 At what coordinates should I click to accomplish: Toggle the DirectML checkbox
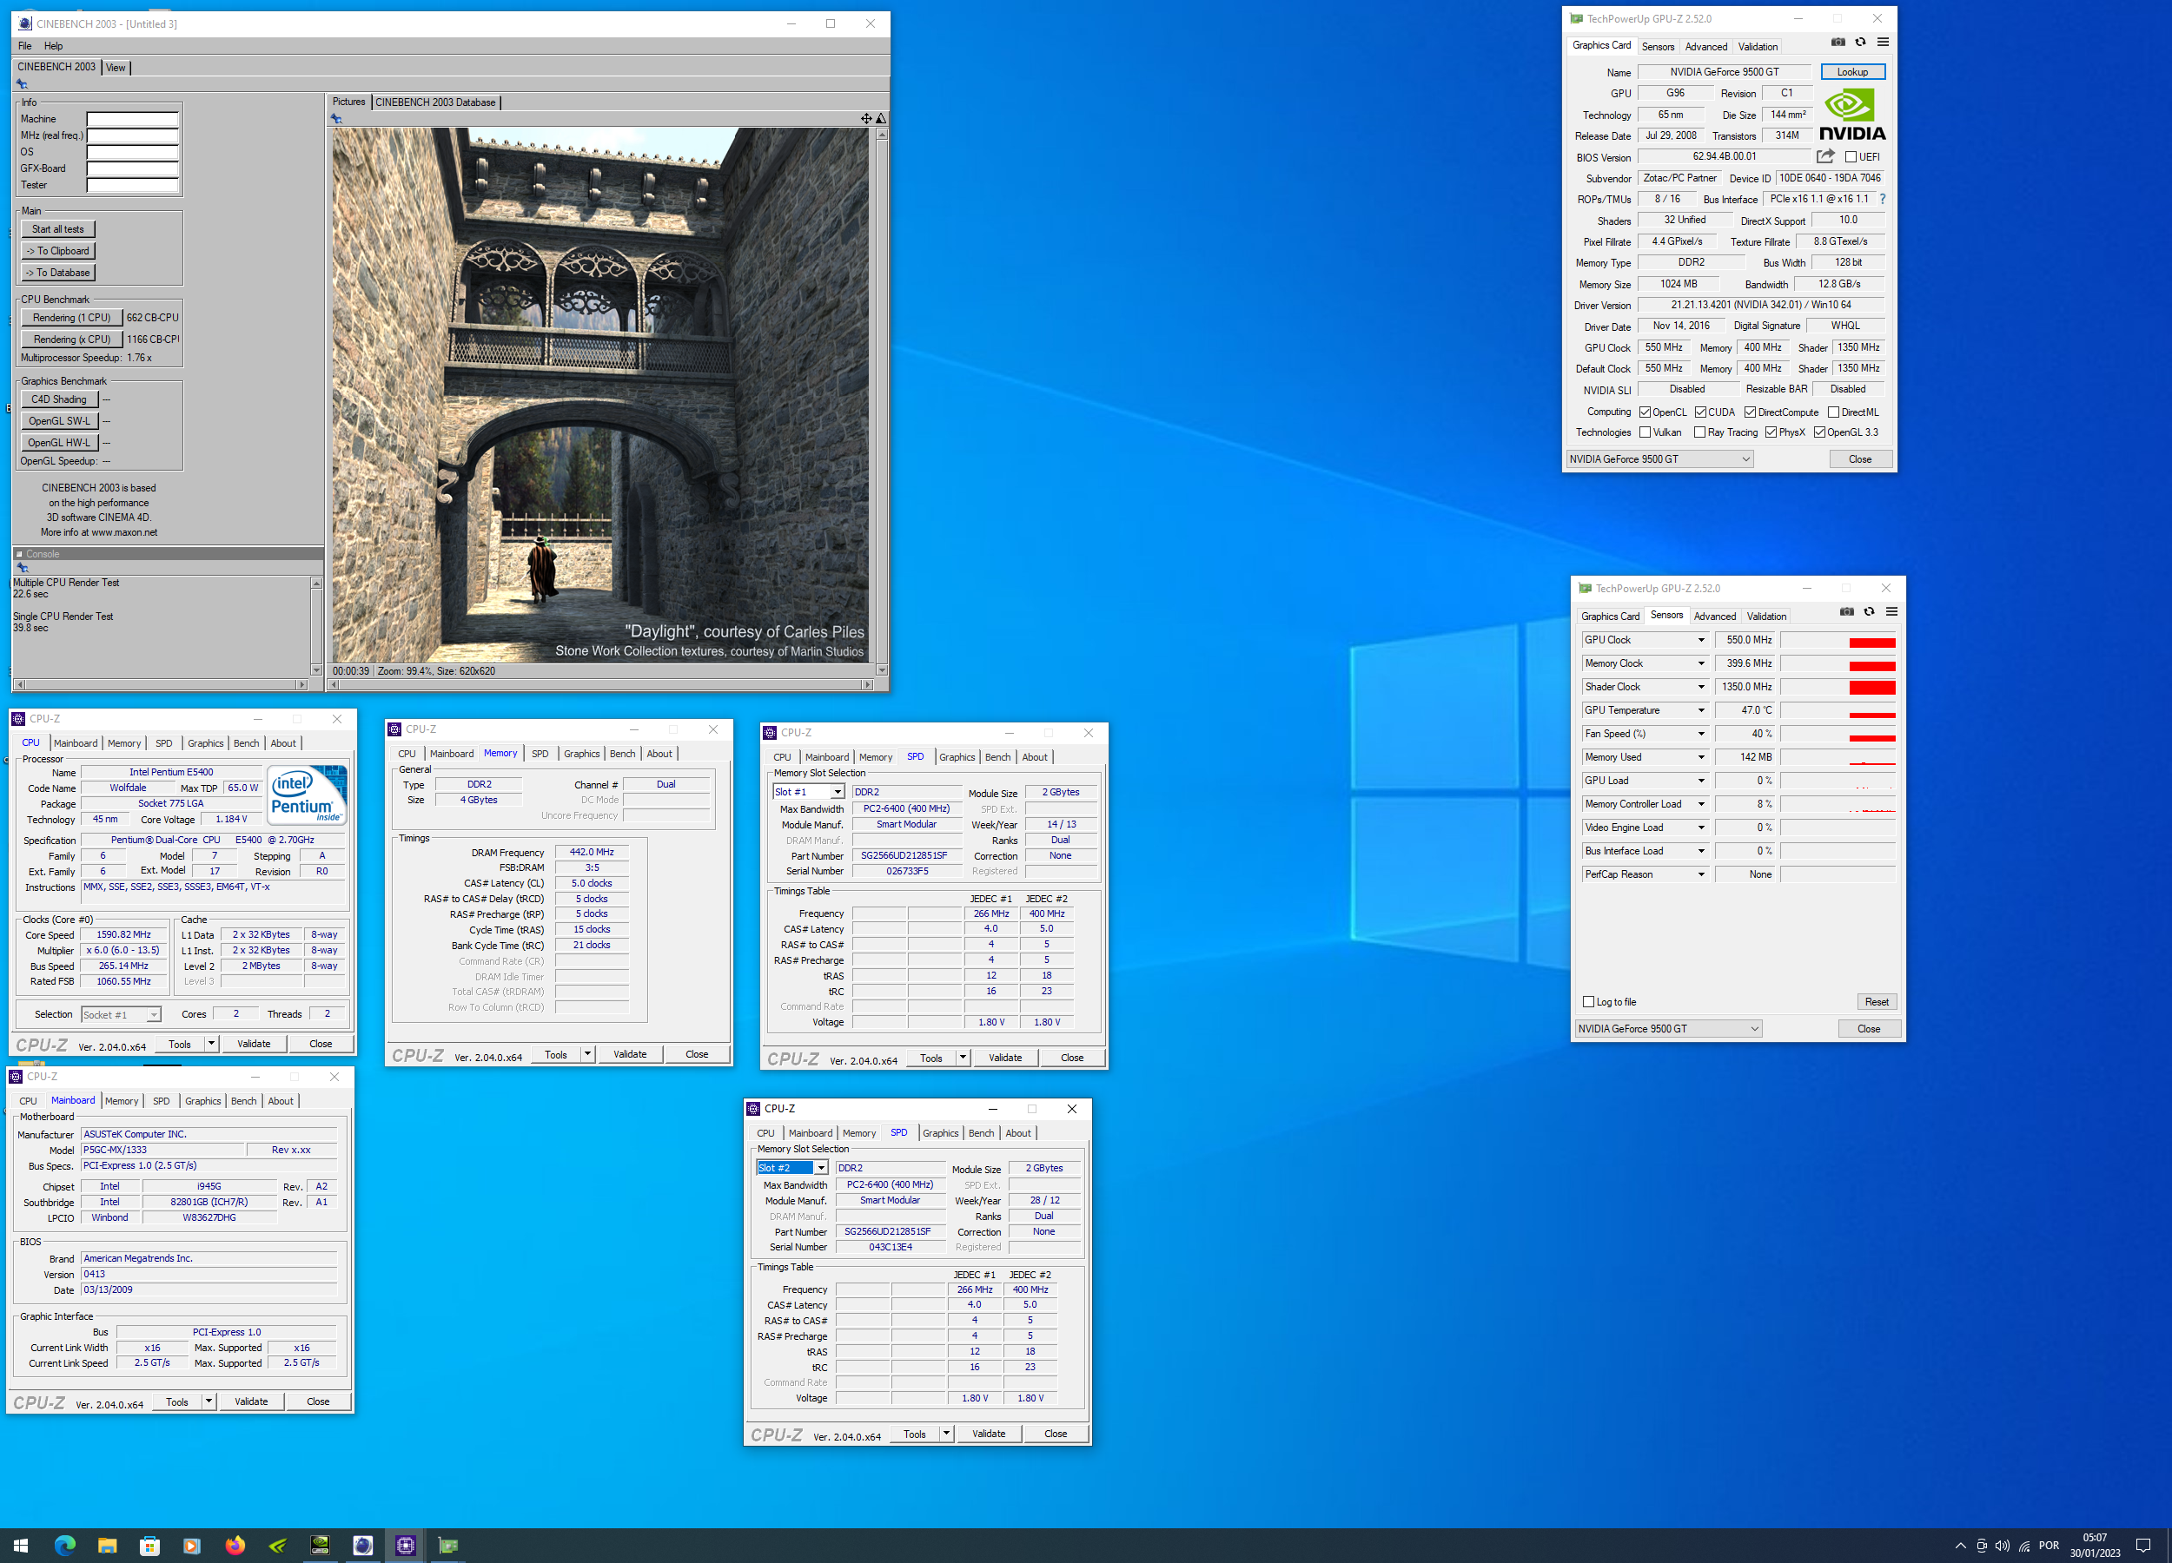point(1833,412)
